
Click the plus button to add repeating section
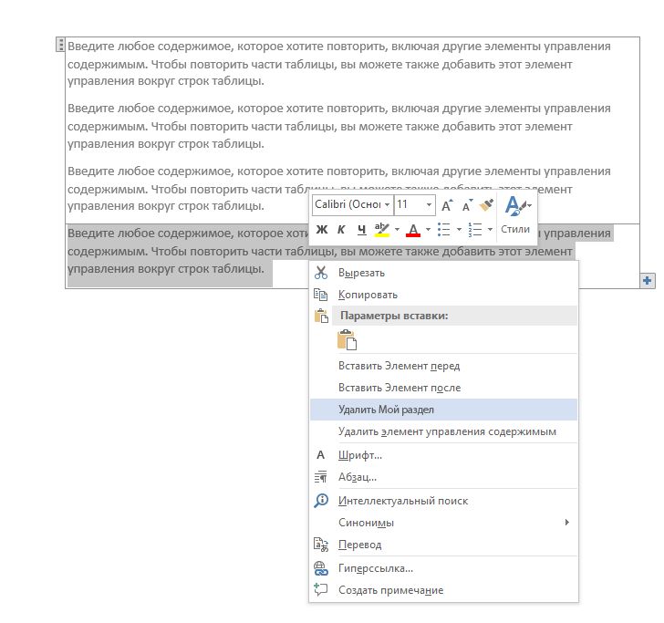[647, 280]
